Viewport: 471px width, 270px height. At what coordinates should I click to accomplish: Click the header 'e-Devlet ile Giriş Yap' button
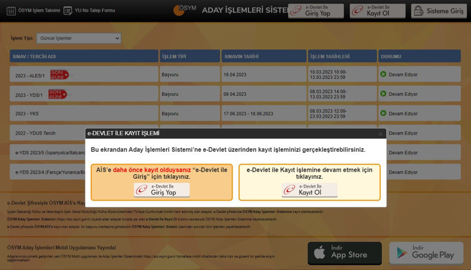pos(316,11)
